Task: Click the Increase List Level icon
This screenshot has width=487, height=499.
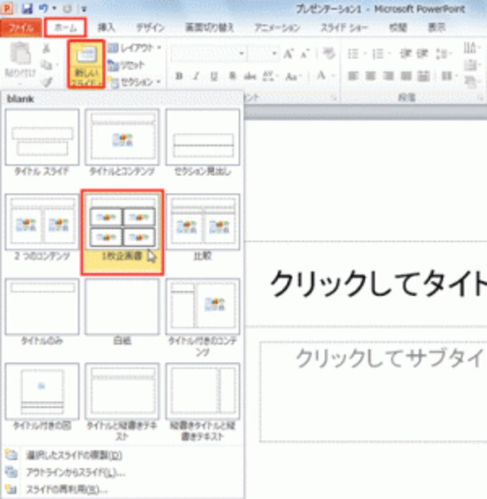Action: pos(422,54)
